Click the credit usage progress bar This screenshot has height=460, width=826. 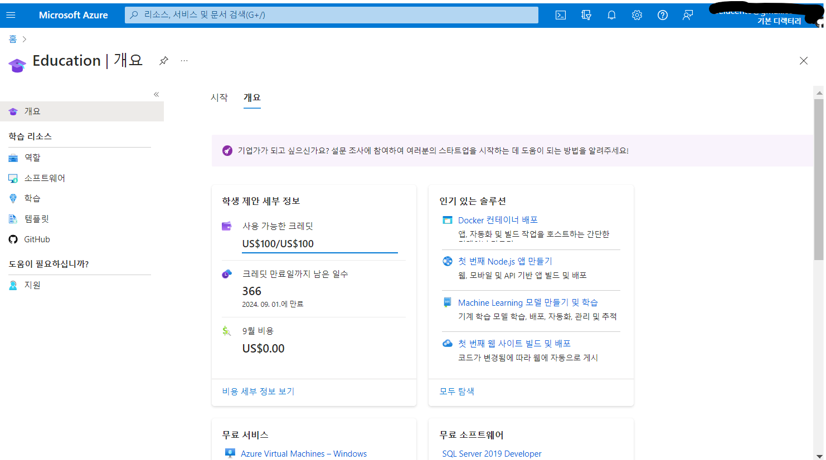click(x=320, y=252)
